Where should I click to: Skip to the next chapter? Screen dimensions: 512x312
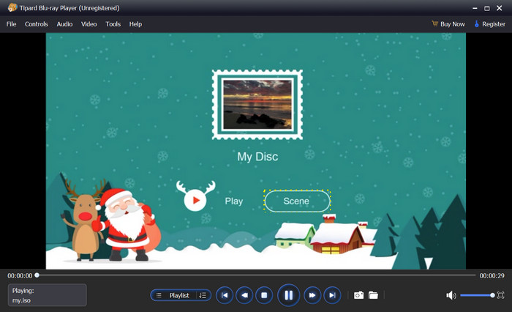pos(332,295)
